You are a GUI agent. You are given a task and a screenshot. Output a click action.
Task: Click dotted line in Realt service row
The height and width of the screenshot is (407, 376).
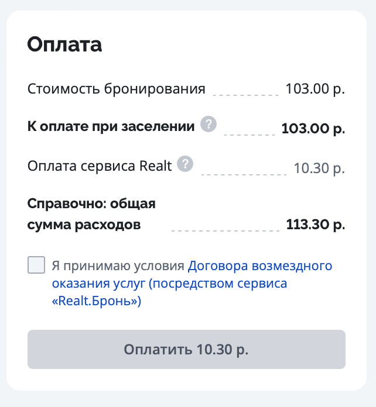(x=245, y=174)
